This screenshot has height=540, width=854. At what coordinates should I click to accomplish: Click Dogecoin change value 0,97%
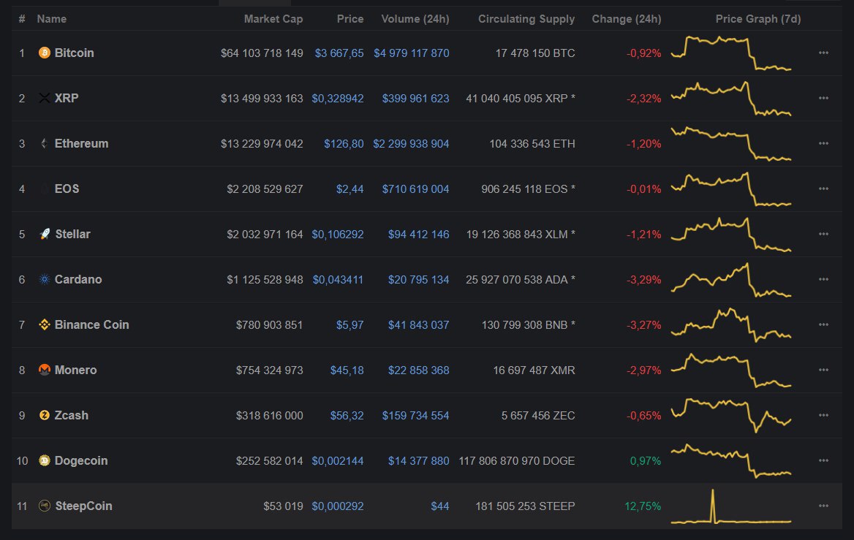646,460
